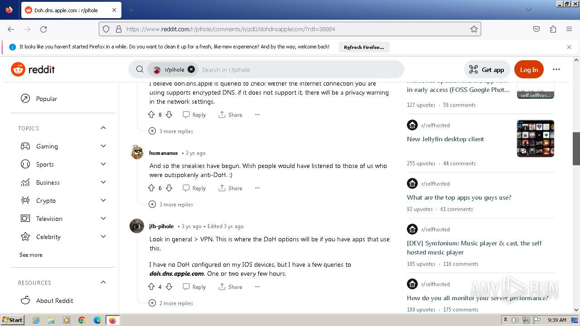The image size is (580, 326).
Task: Click the page vertical scrollbar thumb
Action: 576,149
